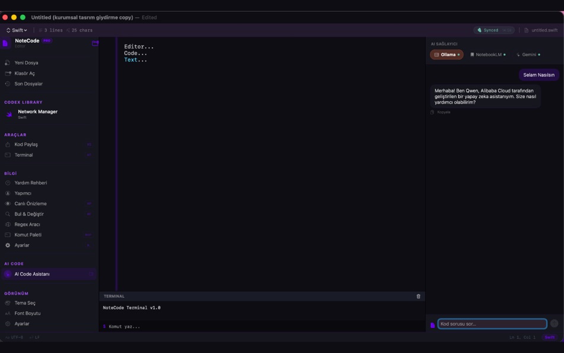Open Ayarlar under the Bilgi section
The image size is (564, 353).
(48, 245)
